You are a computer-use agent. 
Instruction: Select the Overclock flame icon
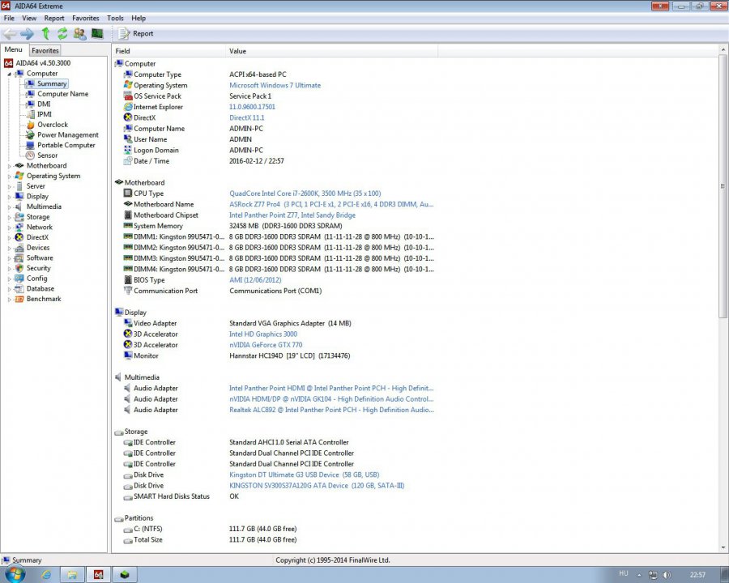tap(30, 125)
